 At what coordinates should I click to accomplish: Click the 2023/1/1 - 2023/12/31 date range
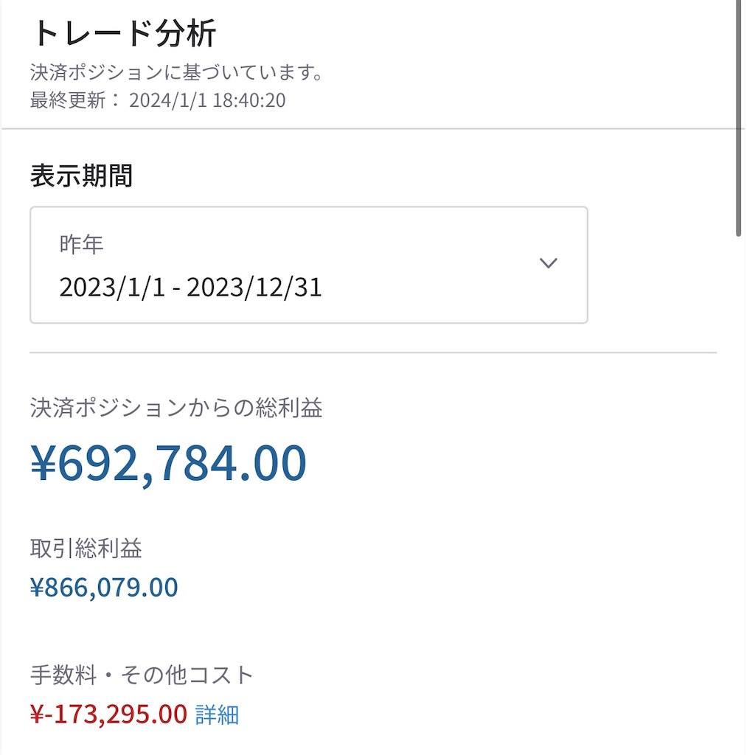click(x=190, y=288)
